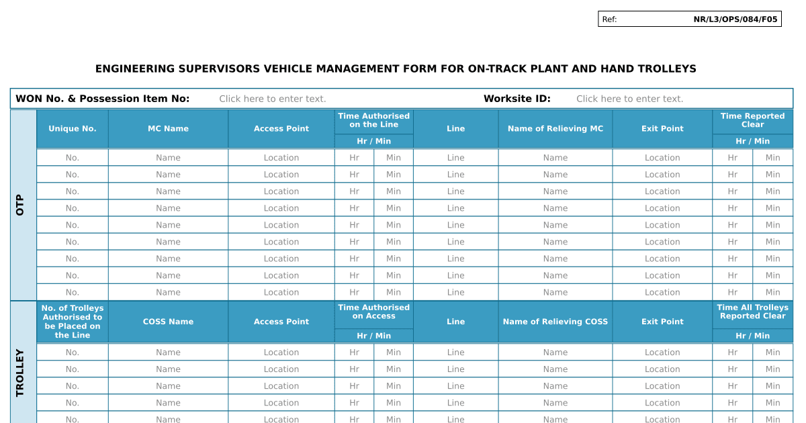Click the Trolley section 'Line' column header
This screenshot has height=423, width=806.
click(455, 322)
